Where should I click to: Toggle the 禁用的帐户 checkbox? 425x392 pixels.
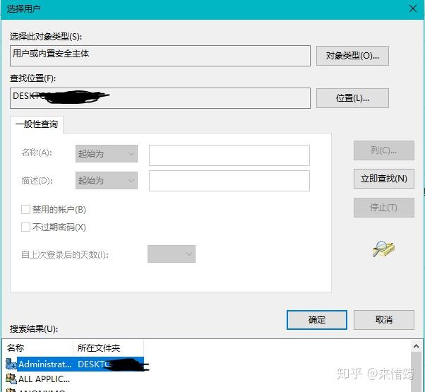pos(26,210)
